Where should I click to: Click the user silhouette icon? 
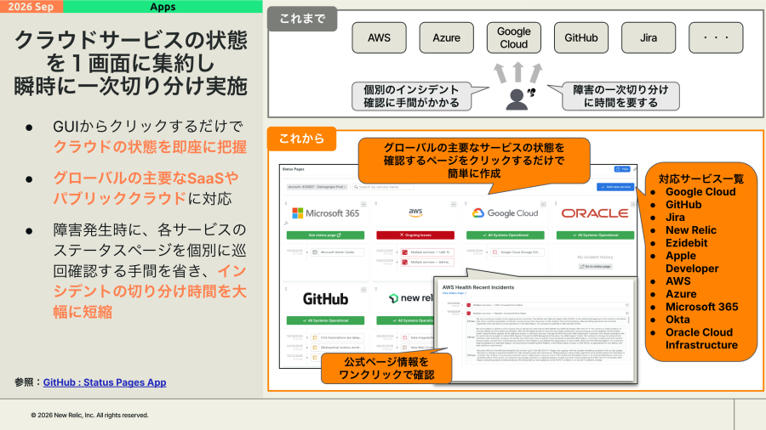[x=517, y=99]
